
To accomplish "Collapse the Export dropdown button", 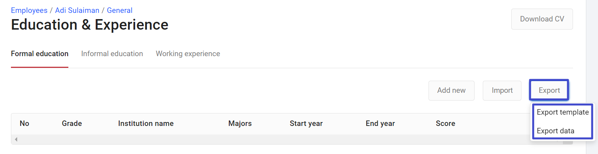I will 549,90.
